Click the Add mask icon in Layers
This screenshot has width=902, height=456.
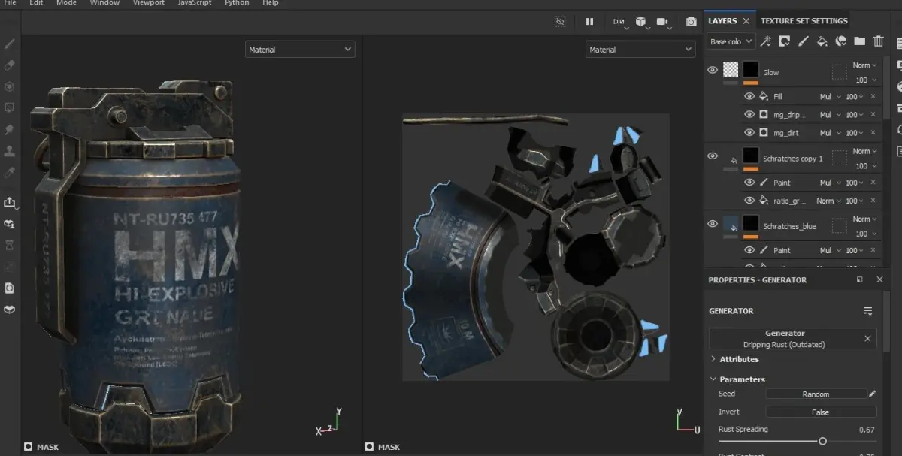[785, 41]
